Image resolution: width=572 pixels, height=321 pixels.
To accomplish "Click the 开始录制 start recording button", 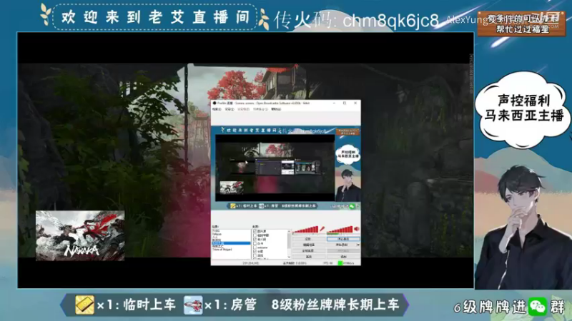I will point(341,245).
